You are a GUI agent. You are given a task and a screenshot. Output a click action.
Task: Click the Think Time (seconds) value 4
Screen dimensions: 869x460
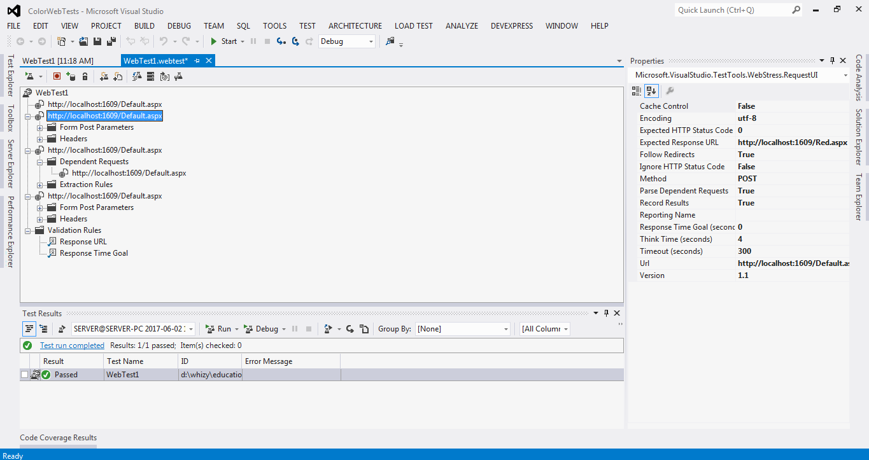coord(793,239)
